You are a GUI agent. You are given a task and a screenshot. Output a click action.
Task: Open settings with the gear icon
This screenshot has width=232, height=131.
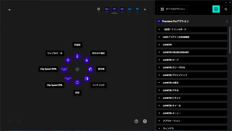tap(145, 121)
